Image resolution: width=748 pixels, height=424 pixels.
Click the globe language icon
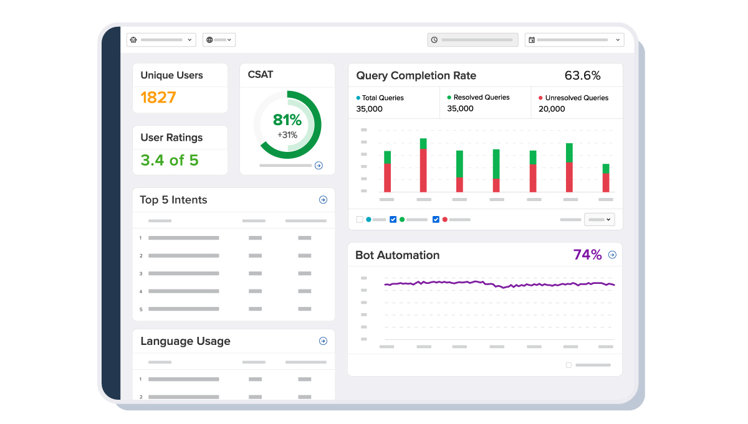pyautogui.click(x=209, y=40)
